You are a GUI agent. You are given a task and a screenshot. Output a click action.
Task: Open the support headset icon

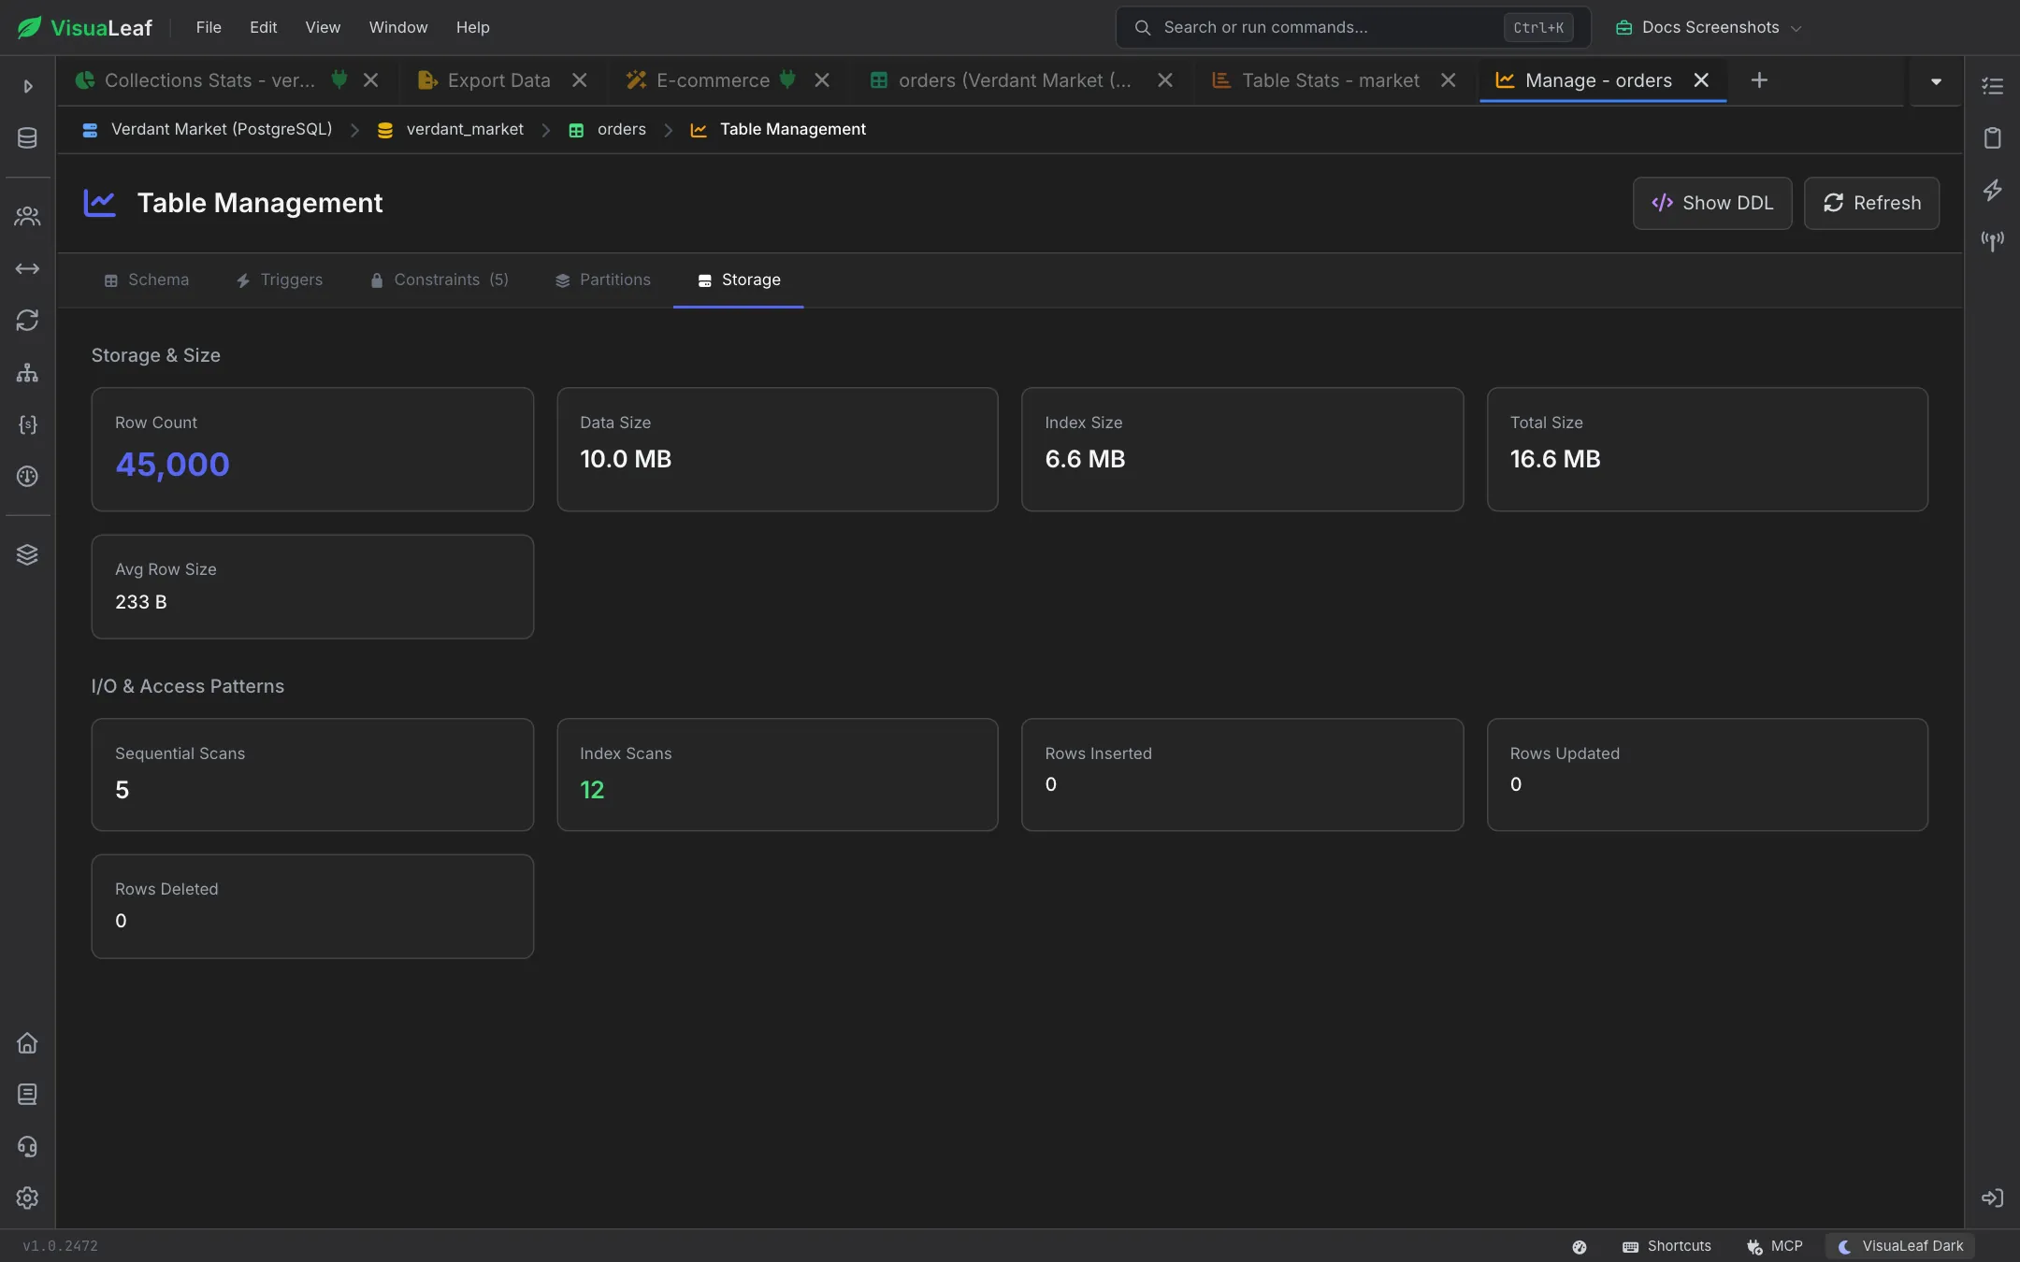27,1147
